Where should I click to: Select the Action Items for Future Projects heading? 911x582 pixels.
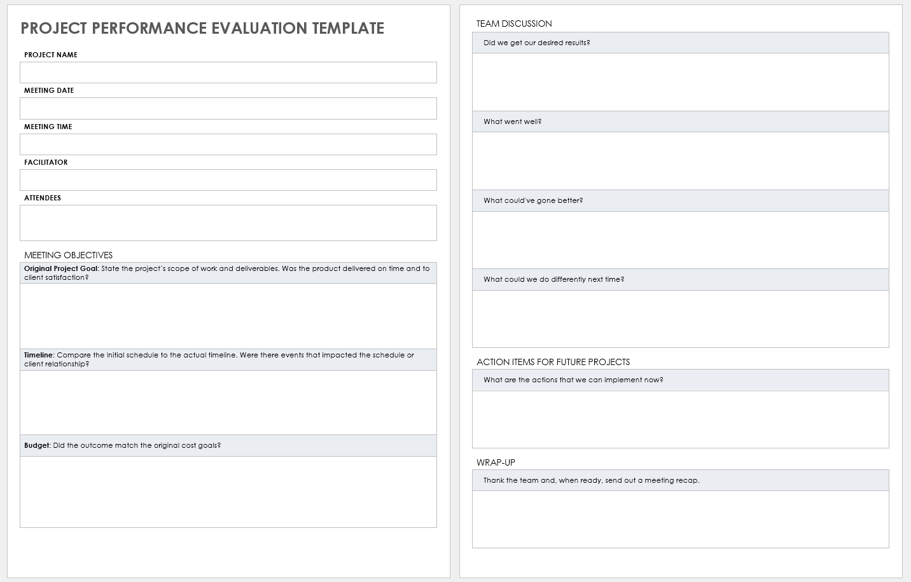click(x=553, y=361)
